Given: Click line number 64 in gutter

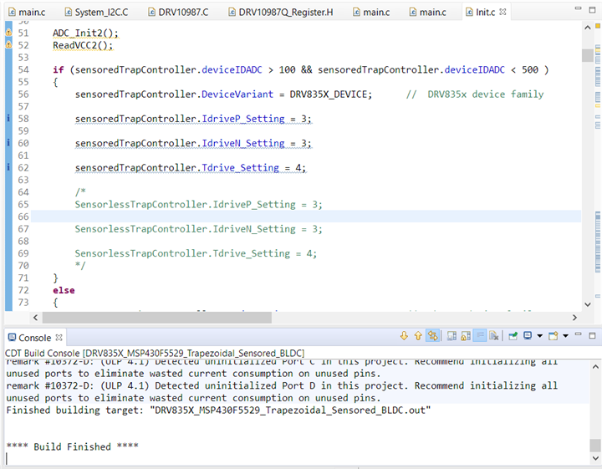Looking at the screenshot, I should pos(23,192).
